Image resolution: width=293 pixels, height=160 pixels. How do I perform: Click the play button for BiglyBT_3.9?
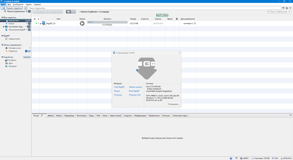pyautogui.click(x=82, y=23)
